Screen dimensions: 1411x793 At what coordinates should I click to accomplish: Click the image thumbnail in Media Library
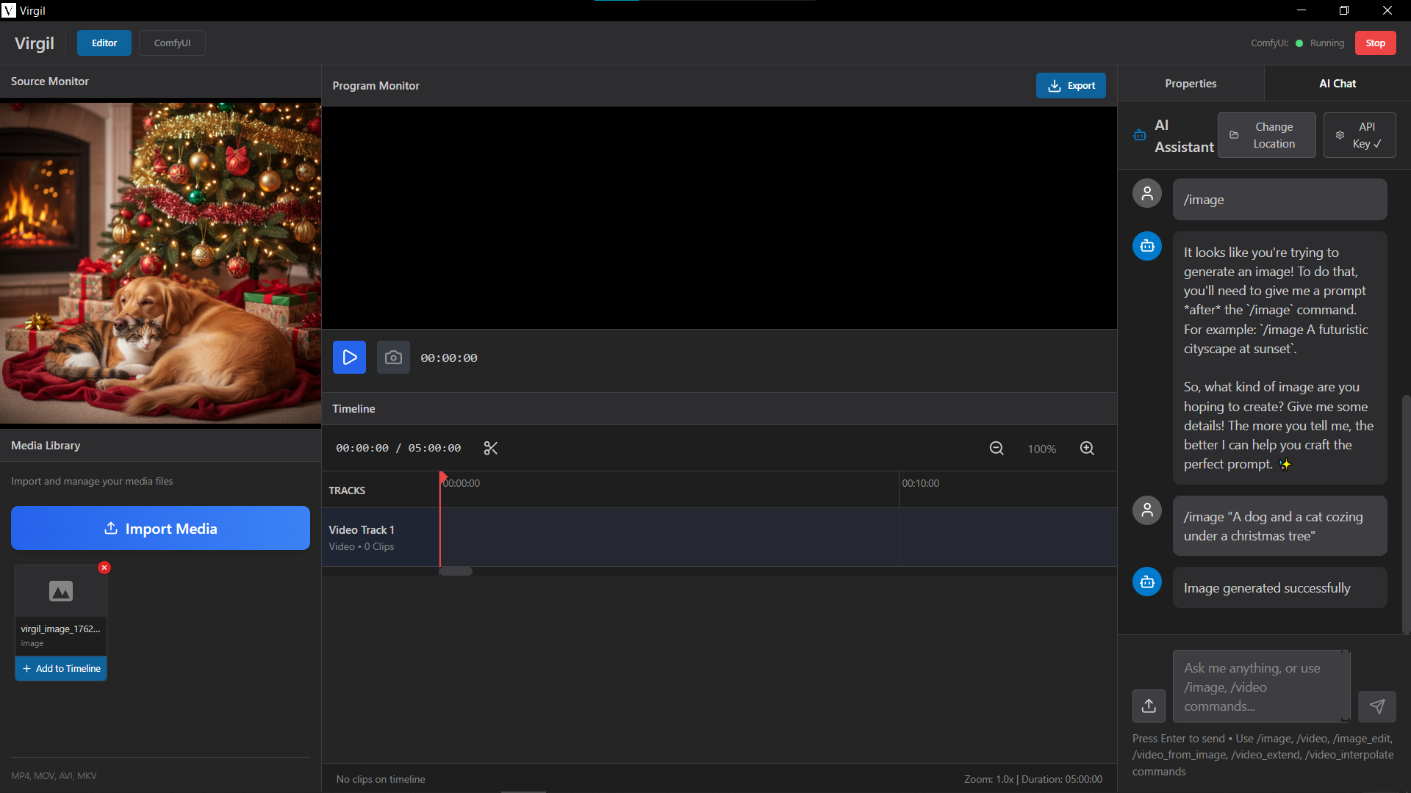tap(61, 591)
